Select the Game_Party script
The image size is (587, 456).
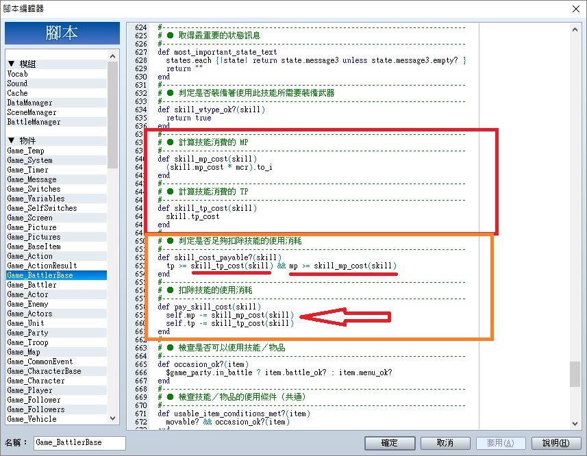pyautogui.click(x=57, y=333)
